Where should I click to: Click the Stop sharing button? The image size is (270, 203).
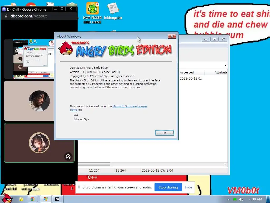(168, 187)
